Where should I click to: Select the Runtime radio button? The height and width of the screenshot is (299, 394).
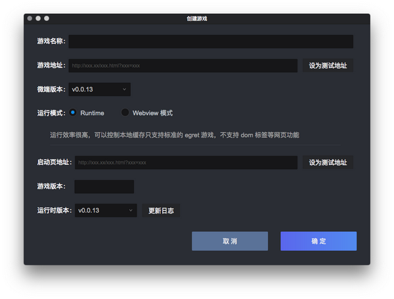click(73, 112)
